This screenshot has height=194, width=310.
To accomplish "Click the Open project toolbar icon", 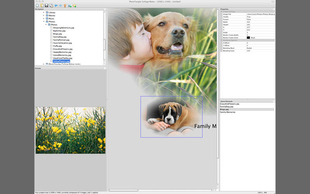I will [41, 5].
